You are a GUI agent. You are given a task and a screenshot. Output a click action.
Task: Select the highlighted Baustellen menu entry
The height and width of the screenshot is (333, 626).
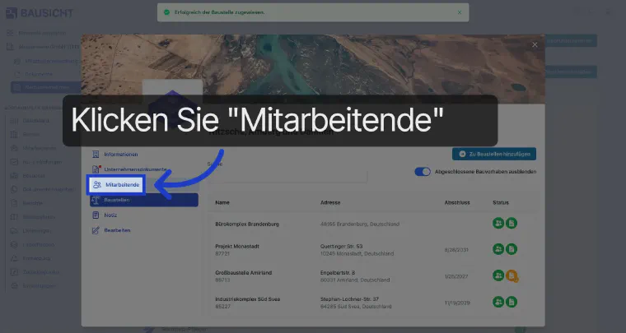coord(144,200)
